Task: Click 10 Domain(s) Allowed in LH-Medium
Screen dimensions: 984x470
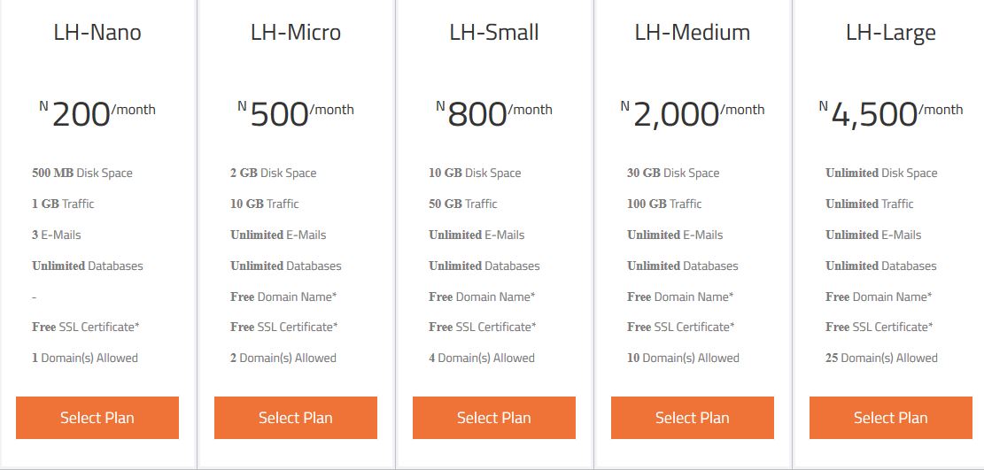Action: [683, 358]
